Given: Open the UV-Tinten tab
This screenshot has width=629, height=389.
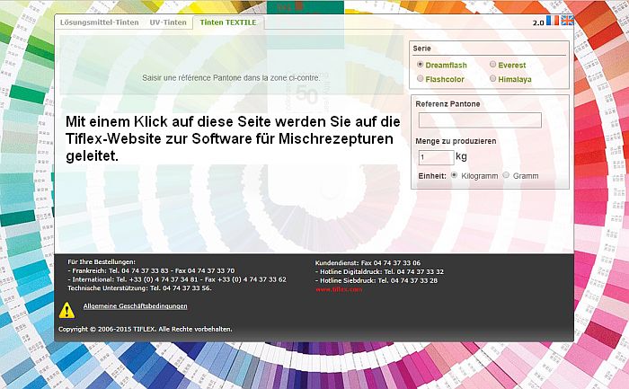Looking at the screenshot, I should click(x=168, y=22).
